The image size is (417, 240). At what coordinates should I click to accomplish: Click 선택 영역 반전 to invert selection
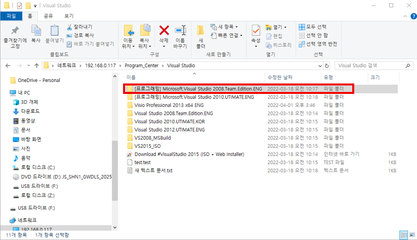coord(317,44)
